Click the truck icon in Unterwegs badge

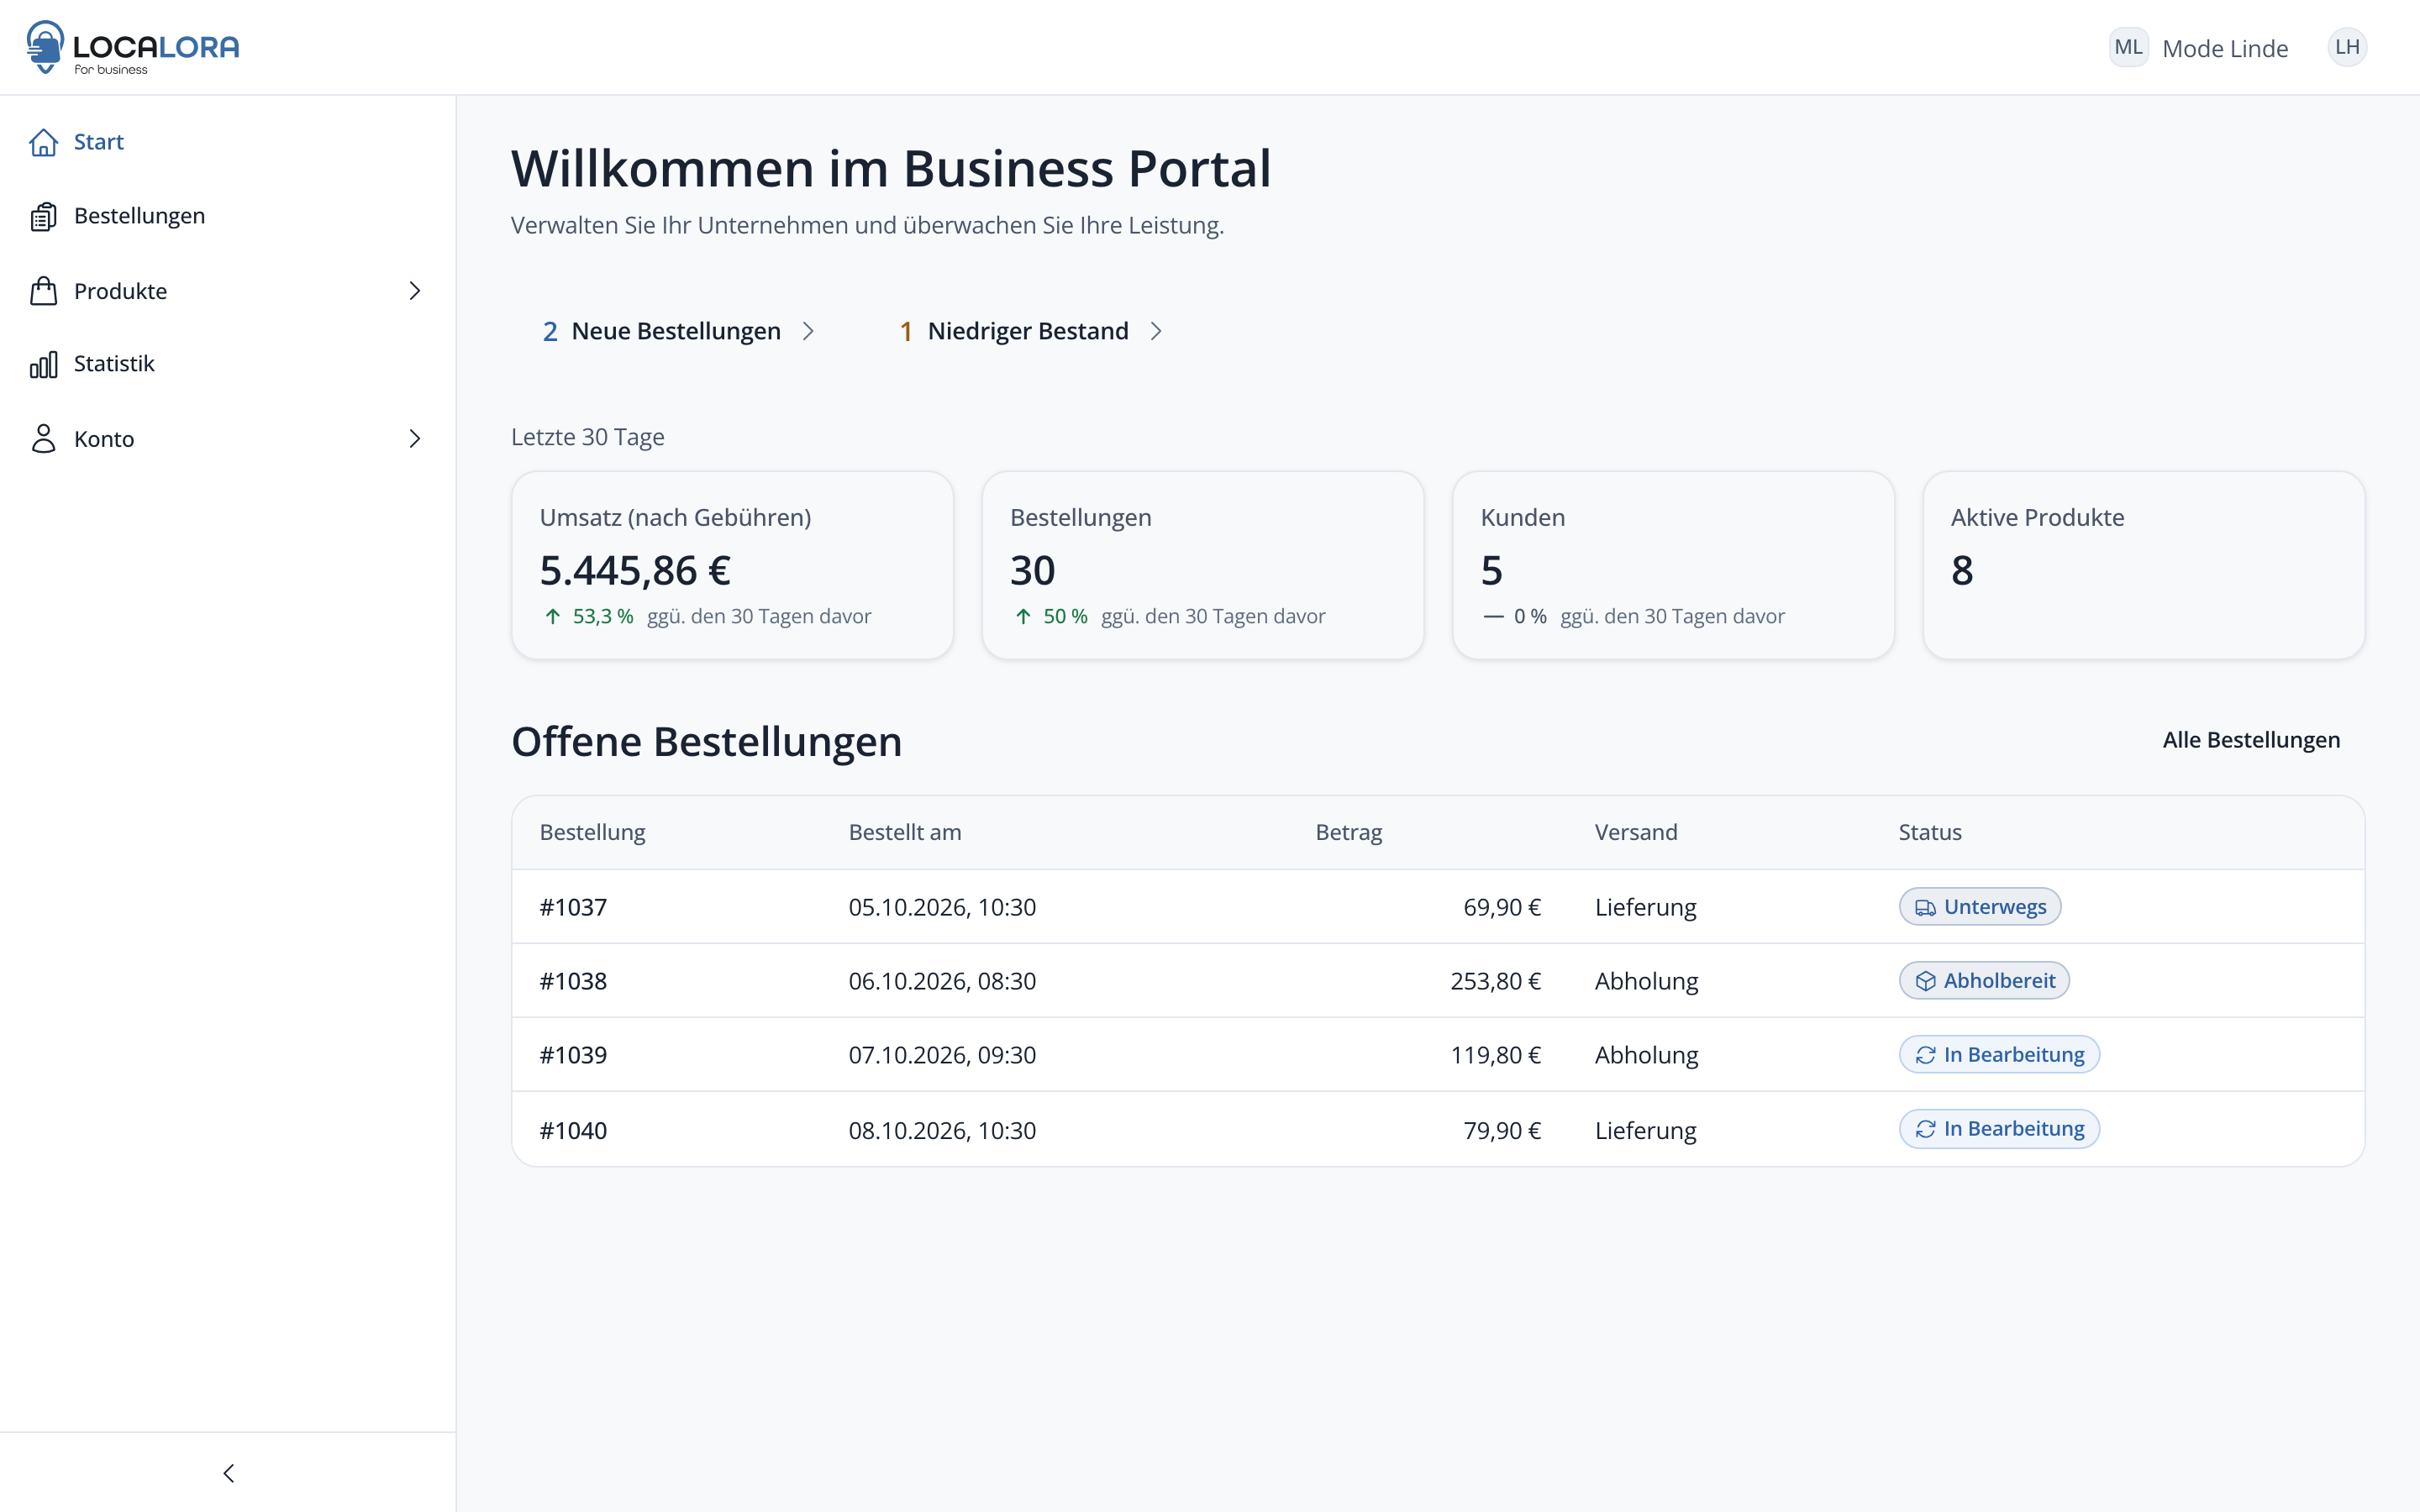(1925, 908)
